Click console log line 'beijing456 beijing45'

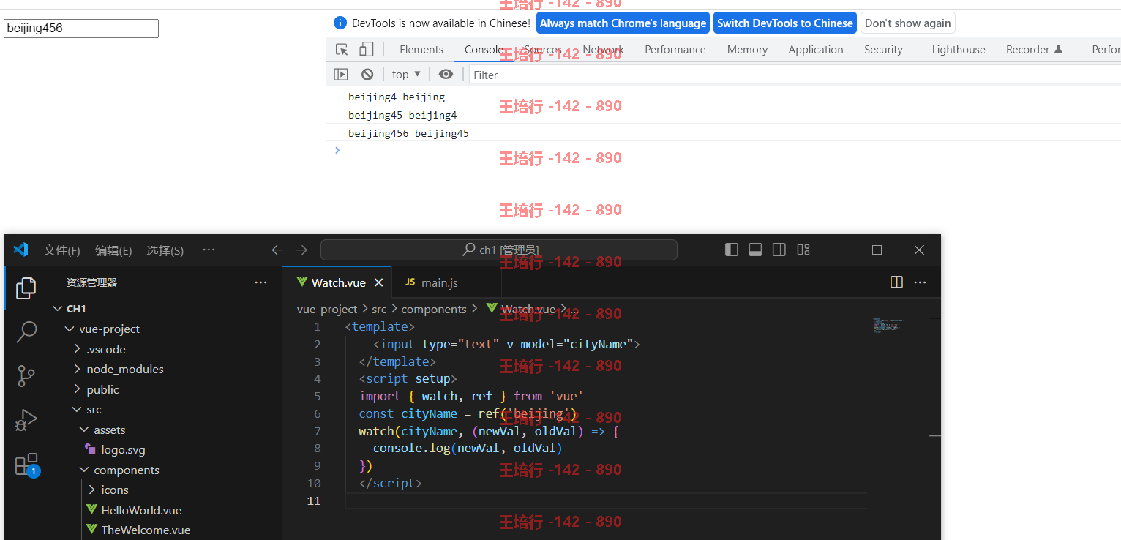408,133
